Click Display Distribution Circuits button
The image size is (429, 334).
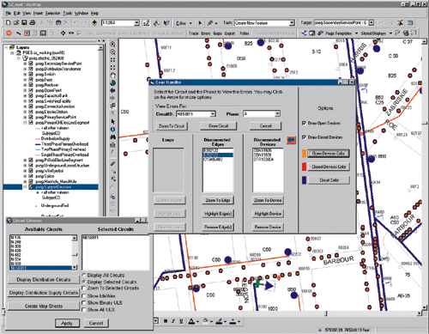click(44, 280)
